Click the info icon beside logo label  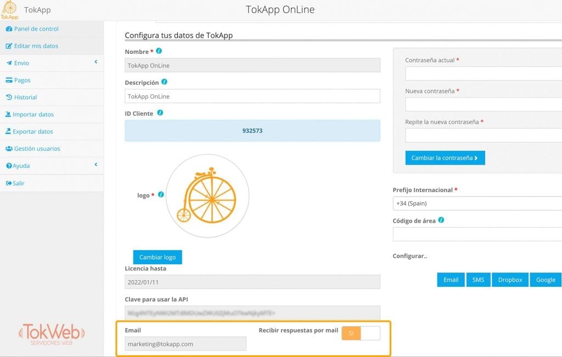161,195
